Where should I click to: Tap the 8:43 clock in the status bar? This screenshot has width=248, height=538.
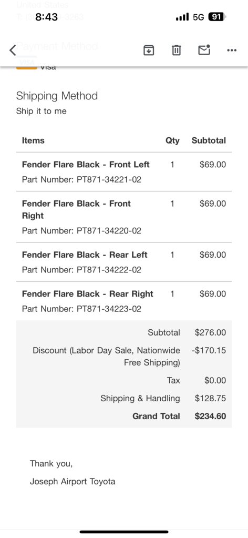(47, 17)
